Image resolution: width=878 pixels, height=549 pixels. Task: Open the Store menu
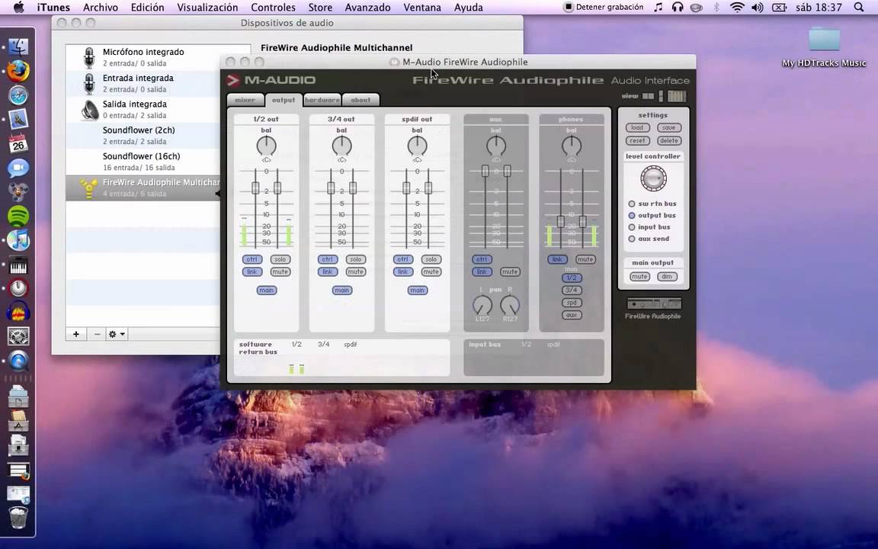coord(320,8)
